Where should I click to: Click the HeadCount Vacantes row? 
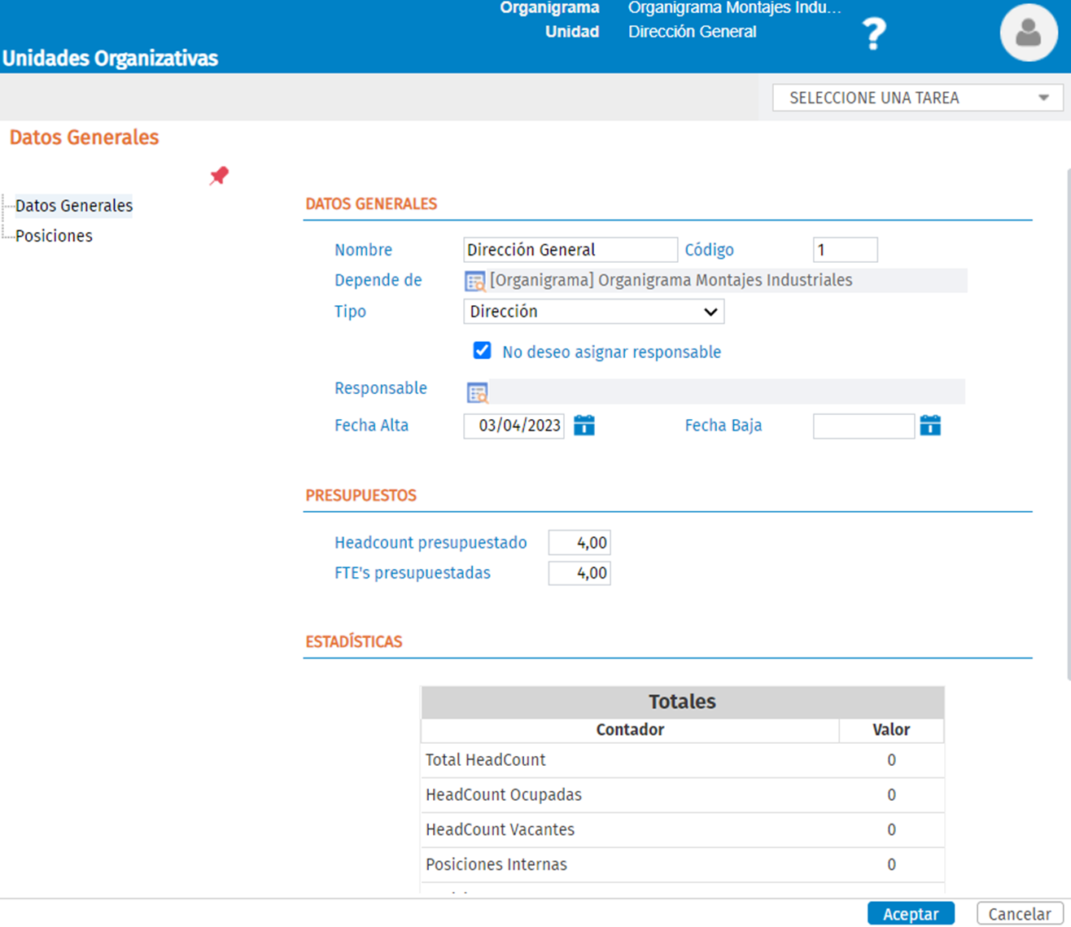[x=682, y=830]
